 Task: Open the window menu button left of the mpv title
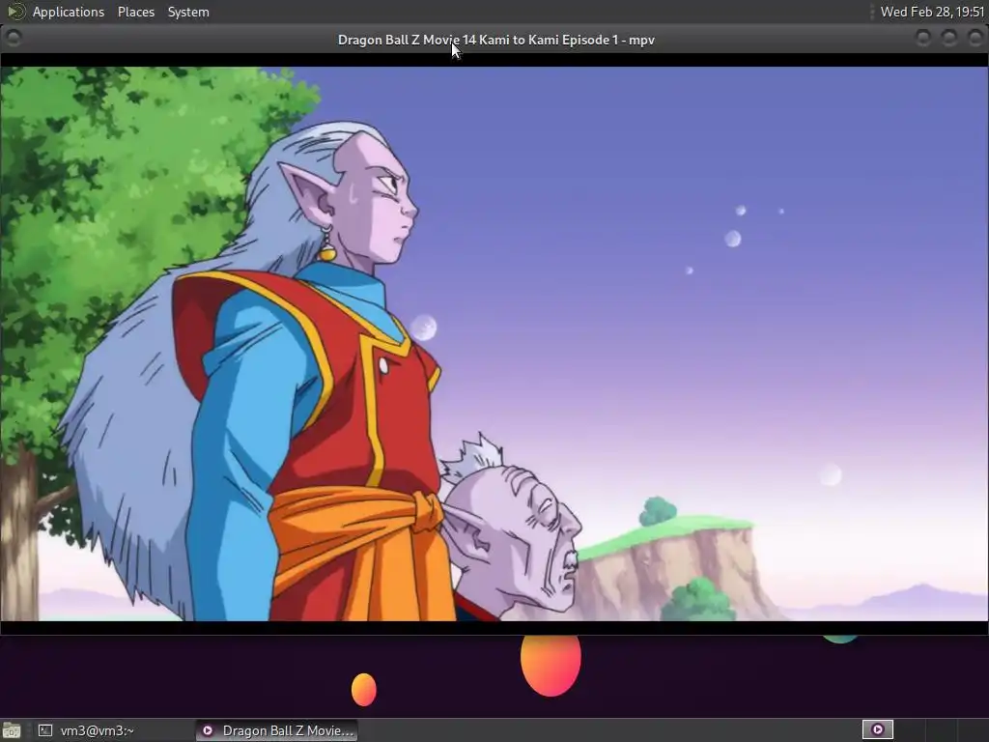click(x=14, y=39)
